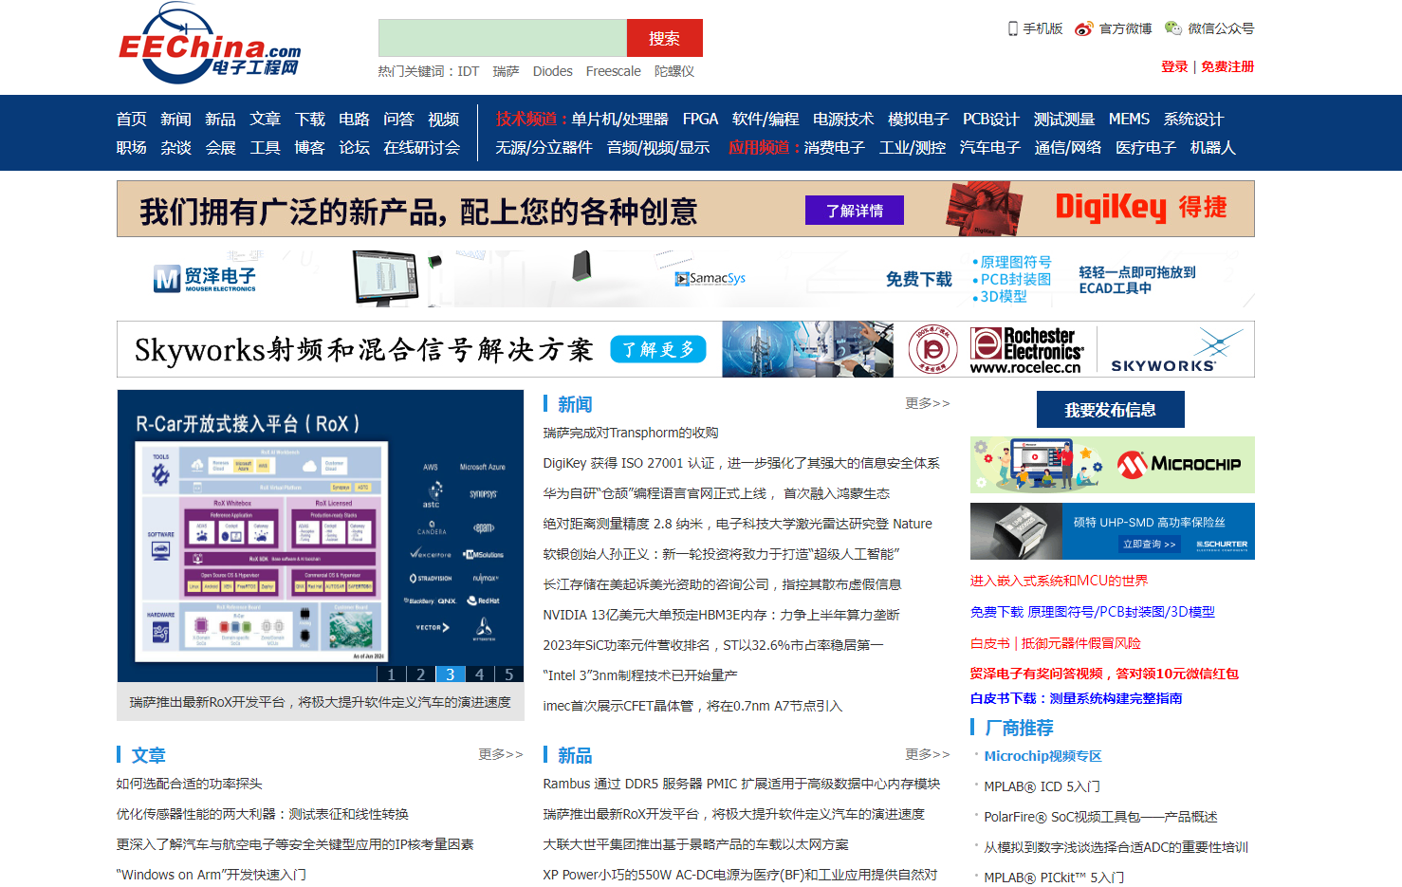
Task: Select slide 1 in the carousel
Action: pos(391,674)
